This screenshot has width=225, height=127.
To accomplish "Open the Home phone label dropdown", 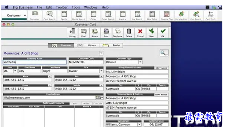I will click(x=50, y=85).
